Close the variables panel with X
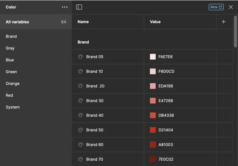Viewport: 238px width, 166px height. [231, 7]
